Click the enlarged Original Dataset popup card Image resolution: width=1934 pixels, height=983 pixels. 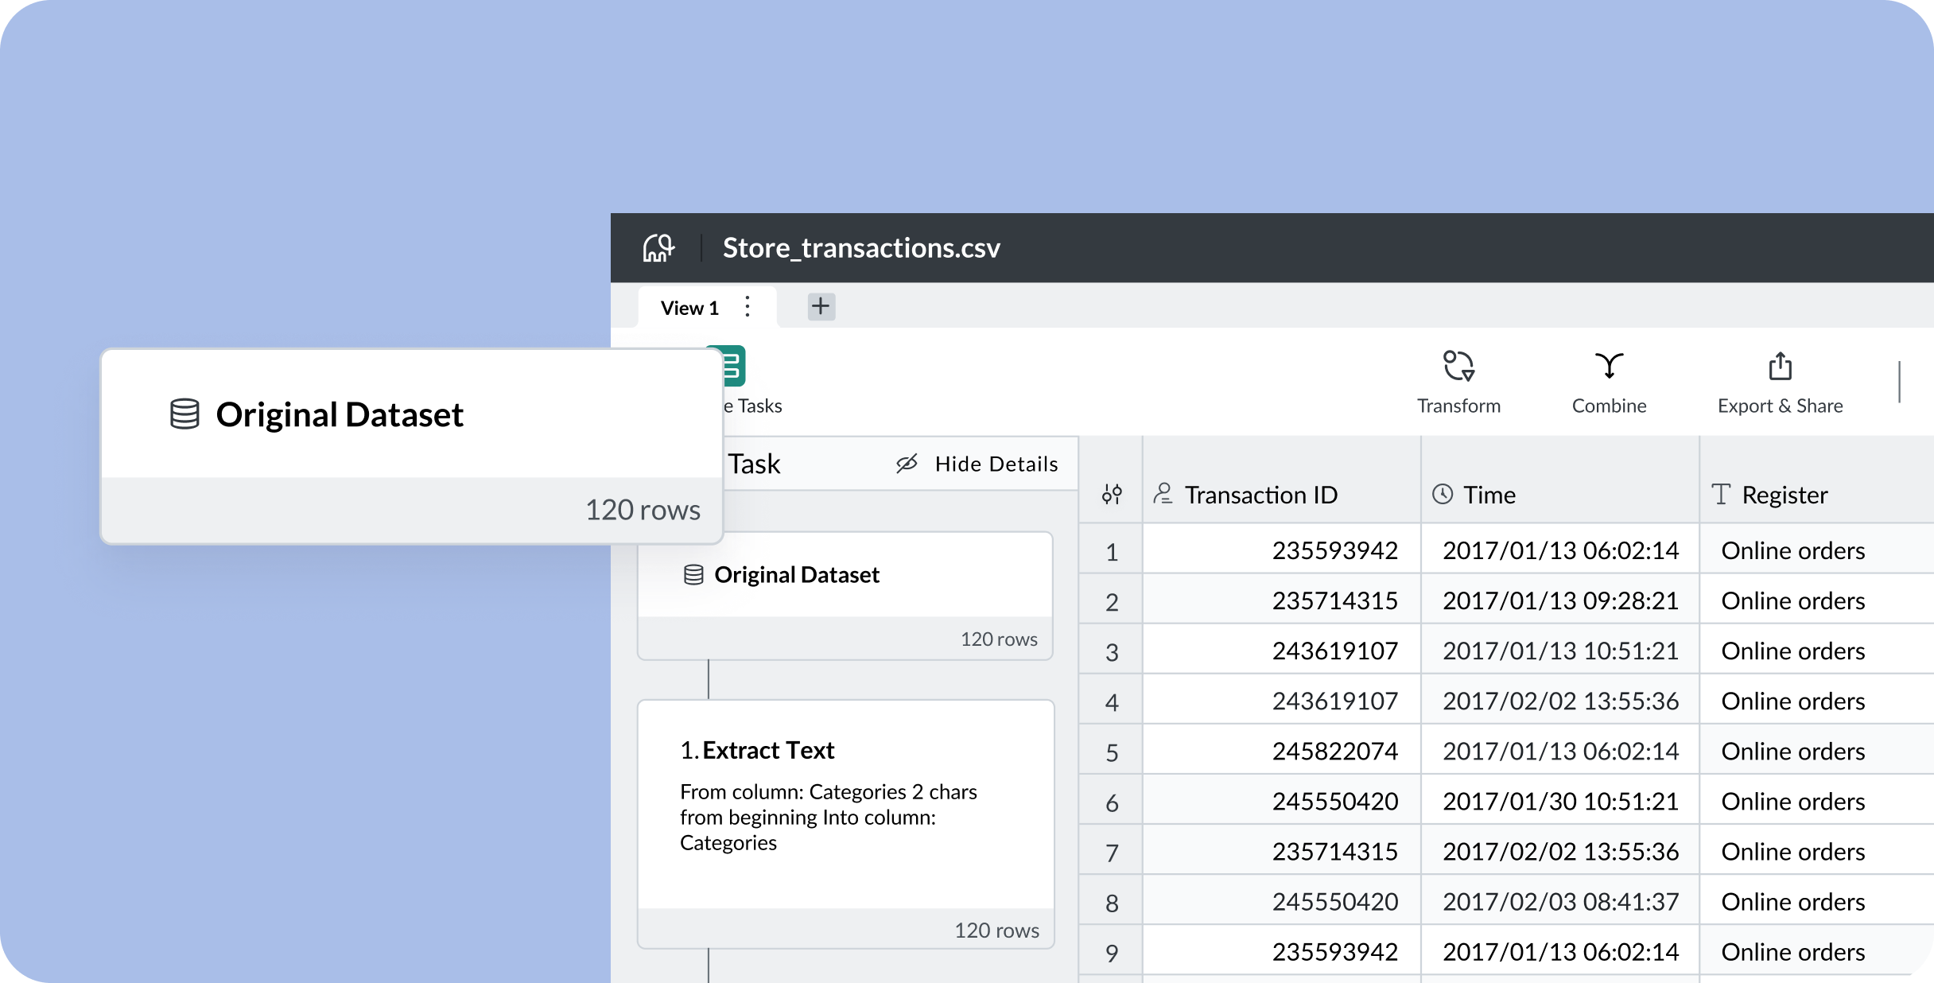coord(411,445)
